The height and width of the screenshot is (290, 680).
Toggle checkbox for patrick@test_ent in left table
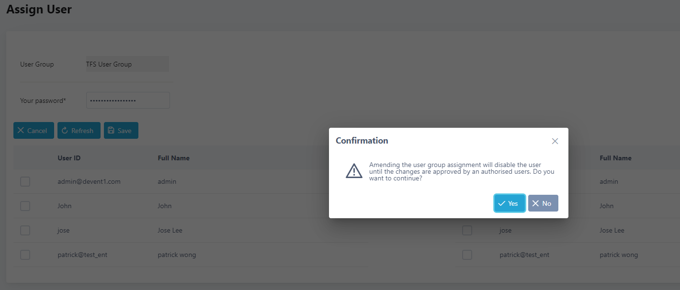point(25,255)
